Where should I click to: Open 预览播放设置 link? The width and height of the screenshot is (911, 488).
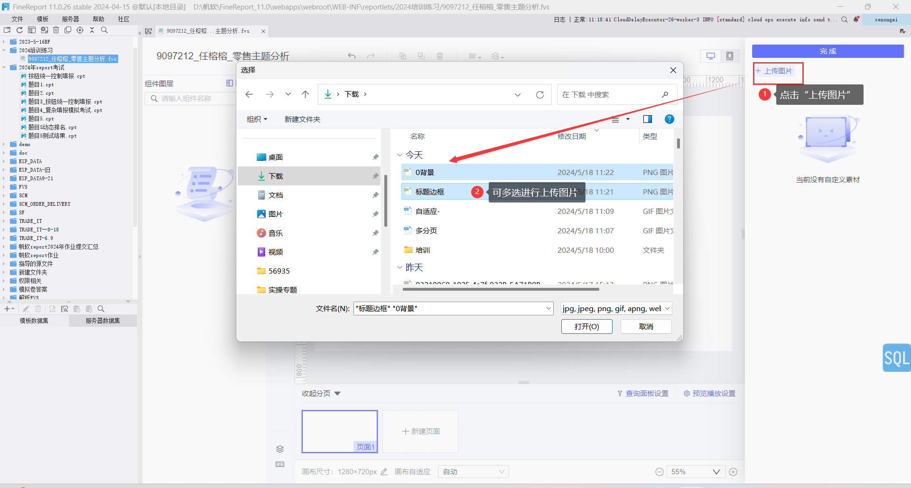tap(710, 394)
